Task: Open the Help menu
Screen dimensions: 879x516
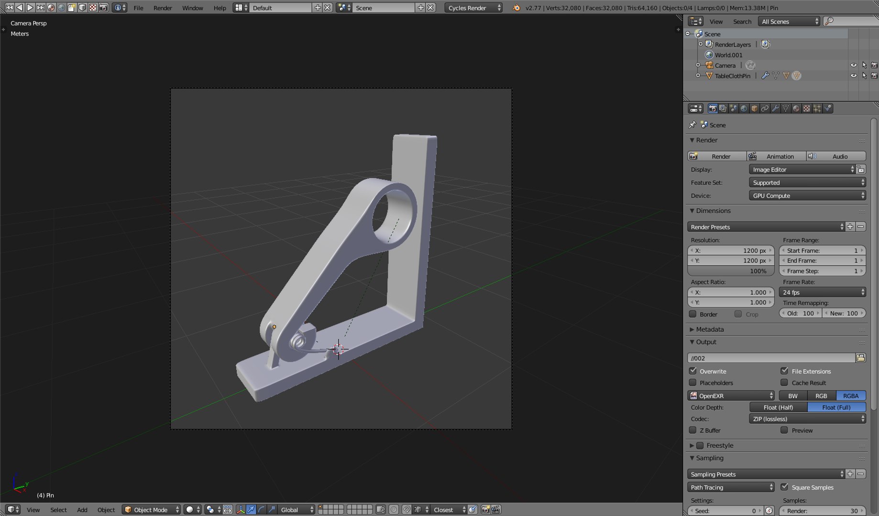Action: pos(220,8)
